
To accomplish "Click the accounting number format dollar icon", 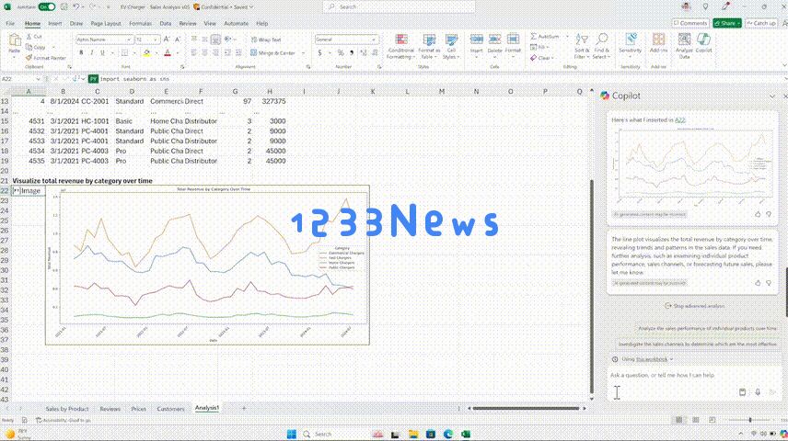I will (320, 52).
